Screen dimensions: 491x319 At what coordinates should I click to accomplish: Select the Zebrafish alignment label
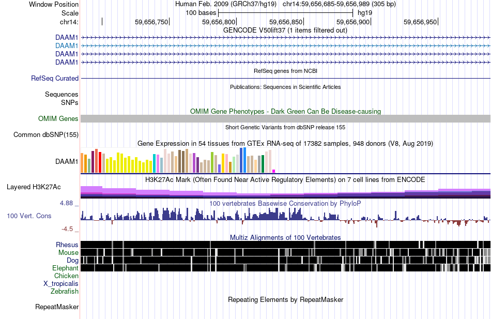coord(65,292)
